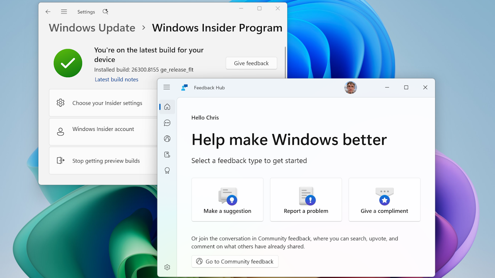Screen dimensions: 495x278
Task: Click Feedback Hub title text
Action: tap(209, 88)
